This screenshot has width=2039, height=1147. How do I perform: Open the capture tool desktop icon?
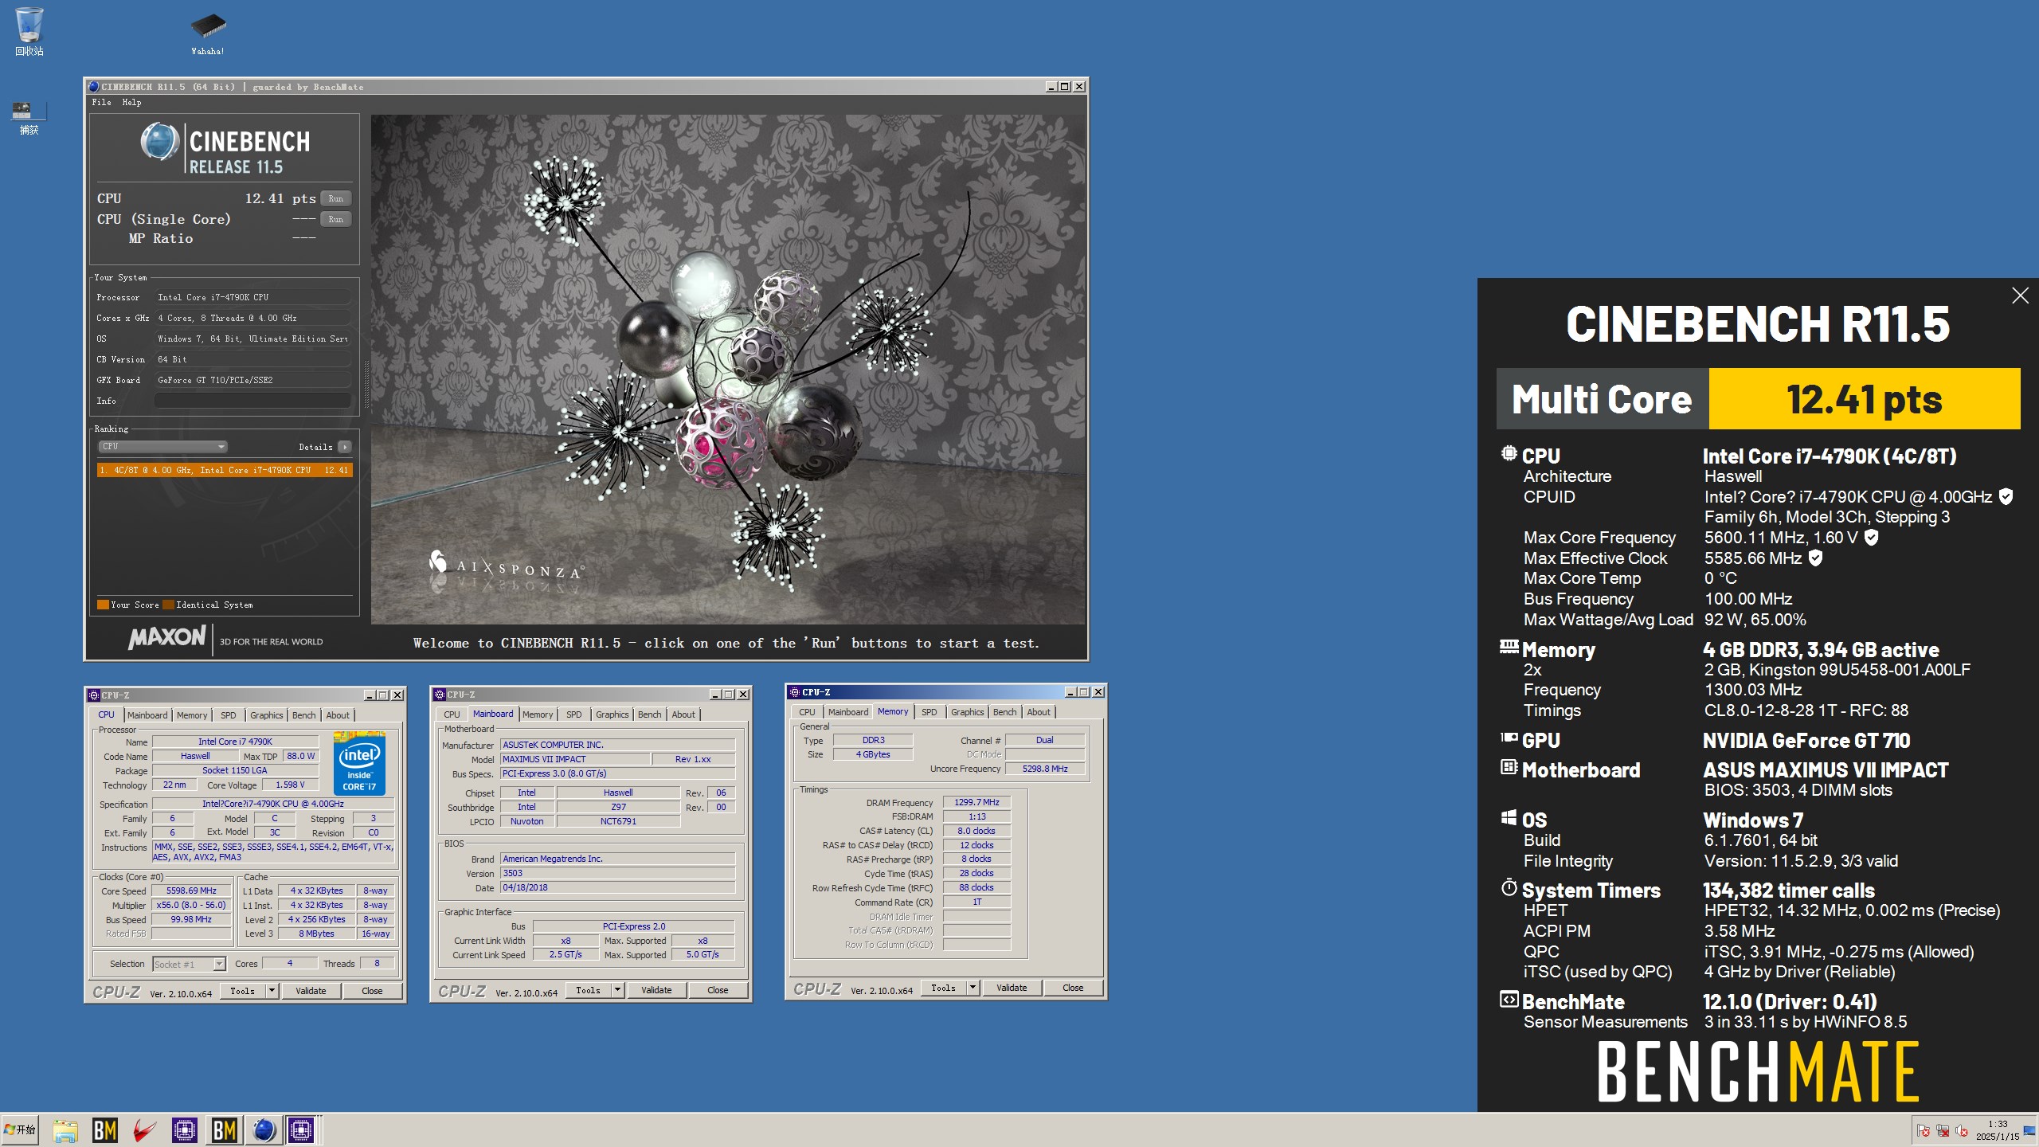click(29, 117)
